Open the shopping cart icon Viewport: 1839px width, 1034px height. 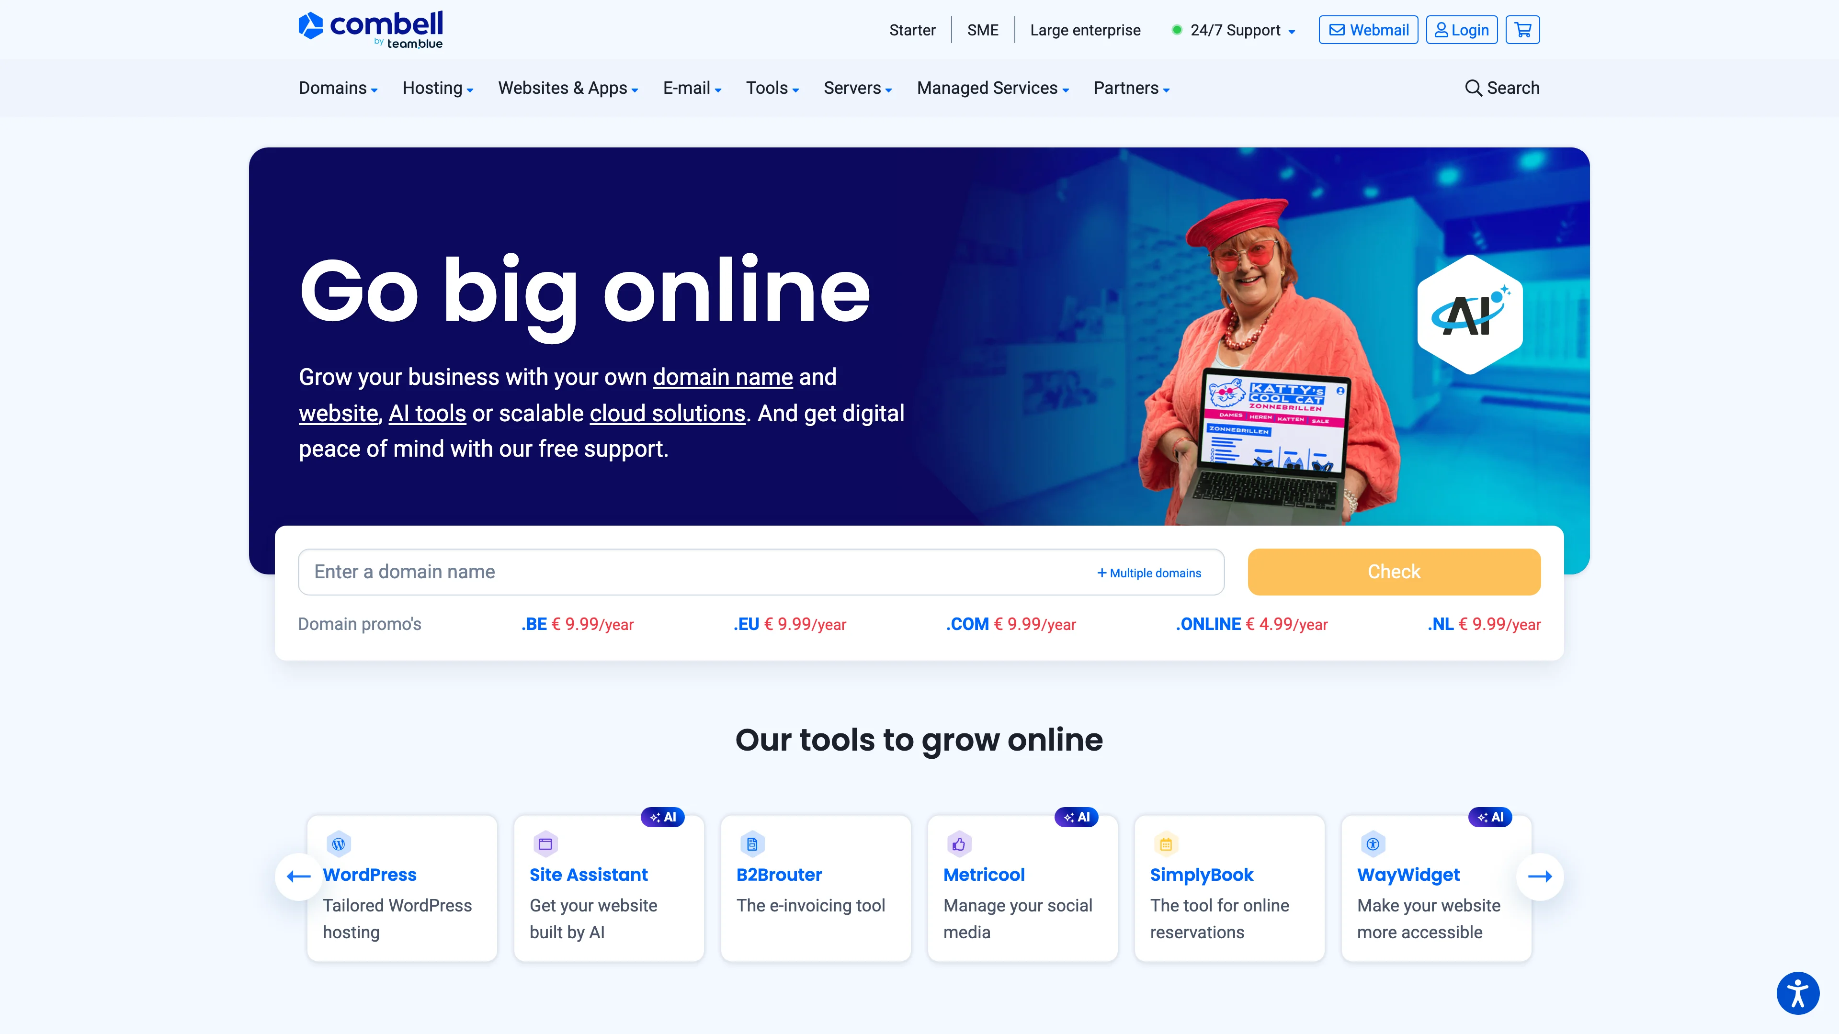click(1523, 30)
